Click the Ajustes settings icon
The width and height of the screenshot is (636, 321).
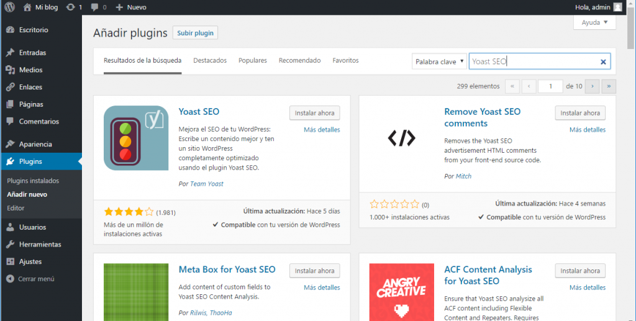point(10,262)
